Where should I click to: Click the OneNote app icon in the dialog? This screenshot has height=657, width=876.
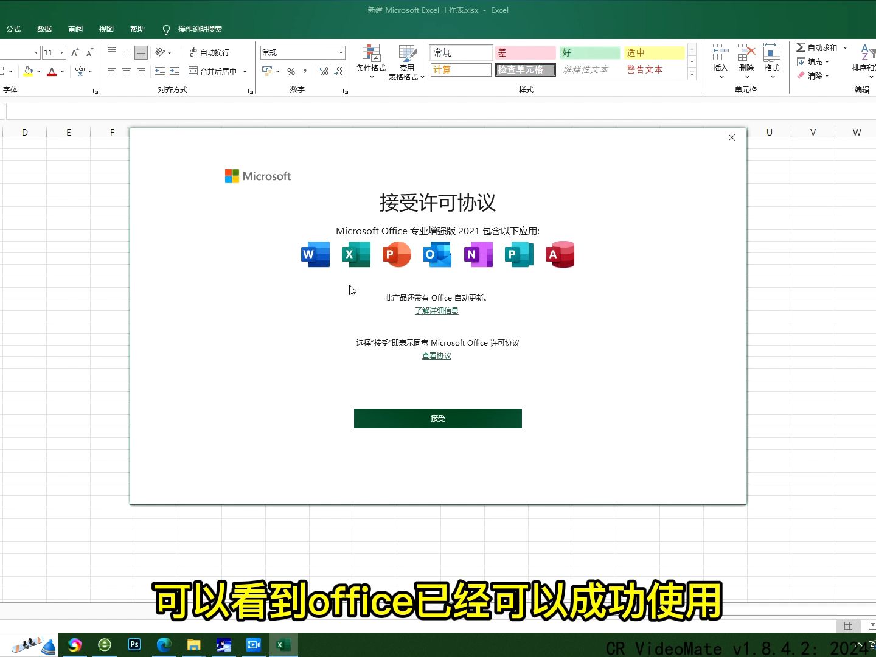click(478, 254)
